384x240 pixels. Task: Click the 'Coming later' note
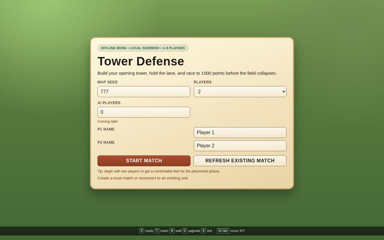click(x=108, y=121)
